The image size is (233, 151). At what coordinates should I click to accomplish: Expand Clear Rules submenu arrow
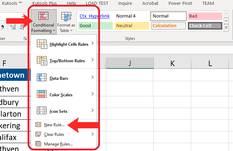[92, 134]
